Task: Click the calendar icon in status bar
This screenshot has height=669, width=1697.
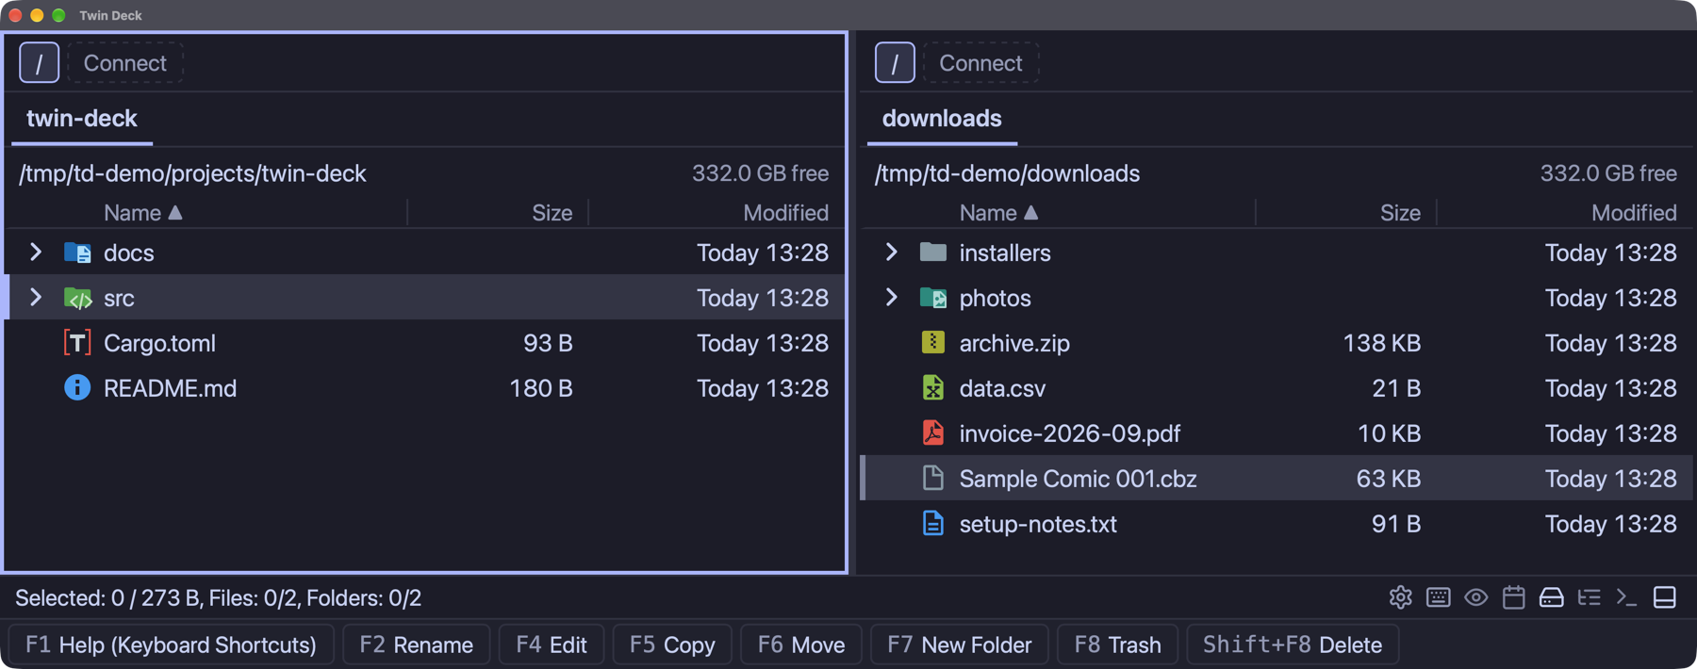Action: 1513,597
